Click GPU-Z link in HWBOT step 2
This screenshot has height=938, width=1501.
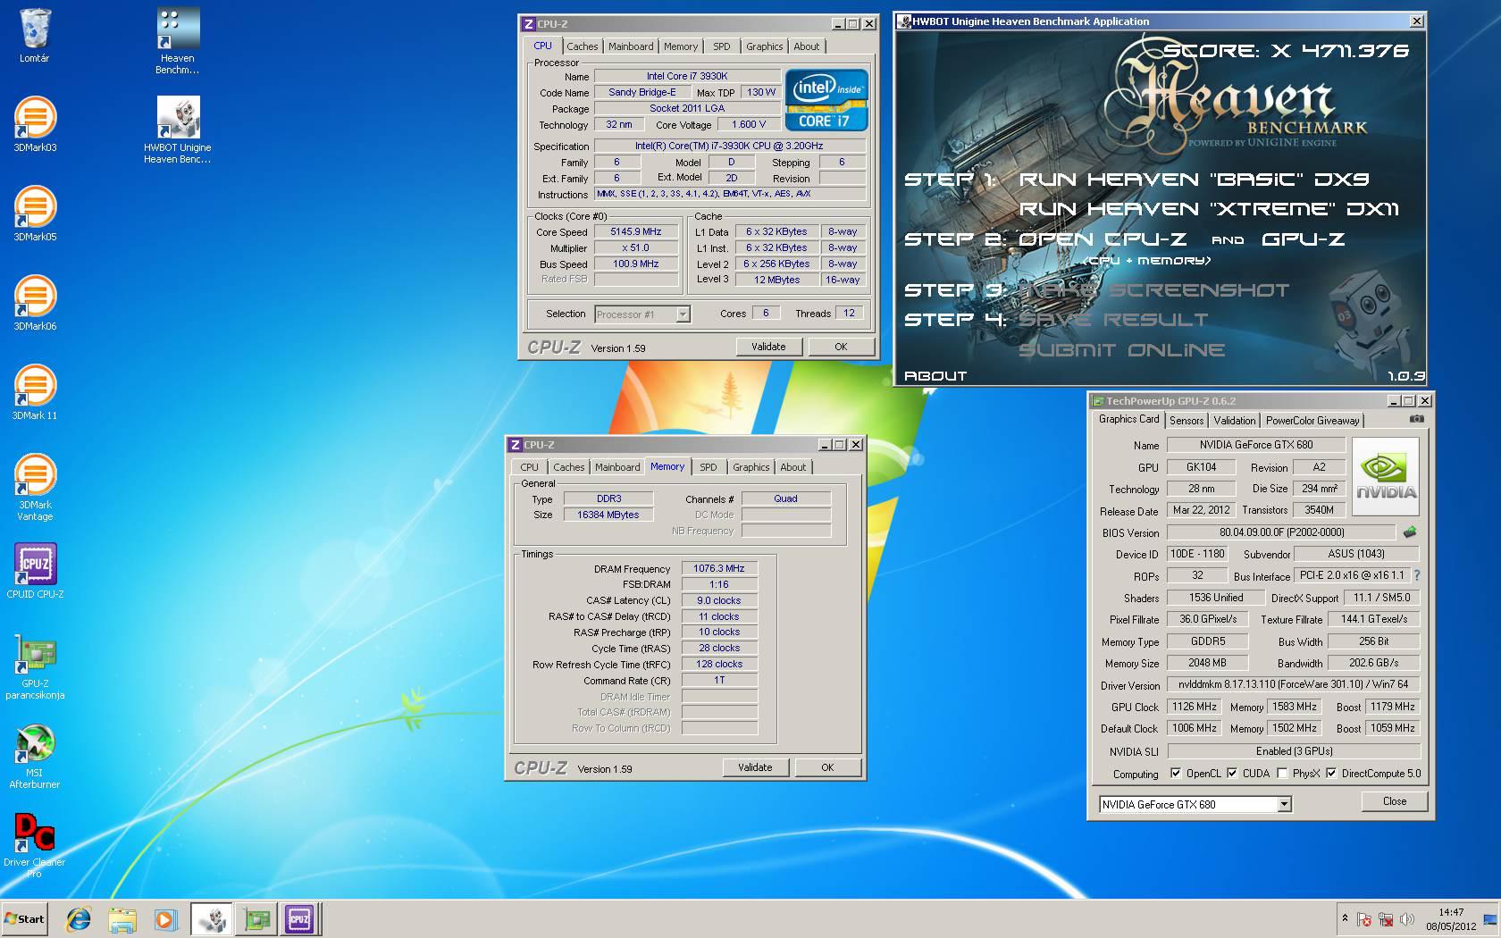1303,239
